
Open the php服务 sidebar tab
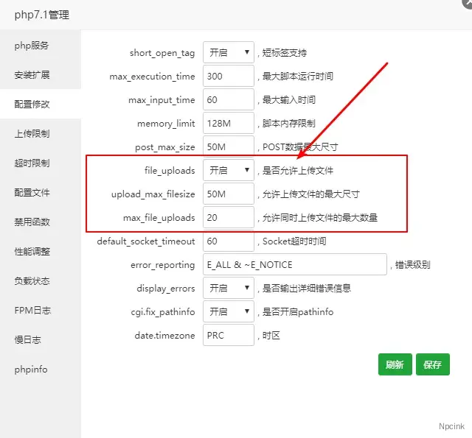(x=32, y=46)
